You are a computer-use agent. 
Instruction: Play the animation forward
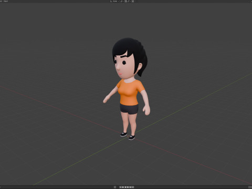(128, 187)
